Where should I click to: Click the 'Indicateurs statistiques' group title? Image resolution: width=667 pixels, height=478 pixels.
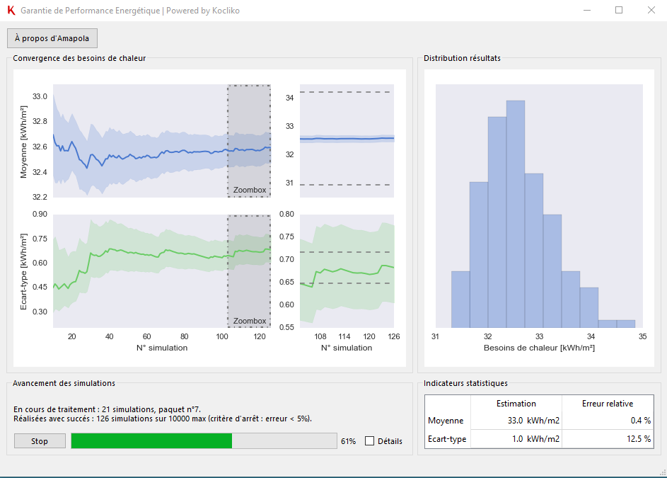coord(465,383)
